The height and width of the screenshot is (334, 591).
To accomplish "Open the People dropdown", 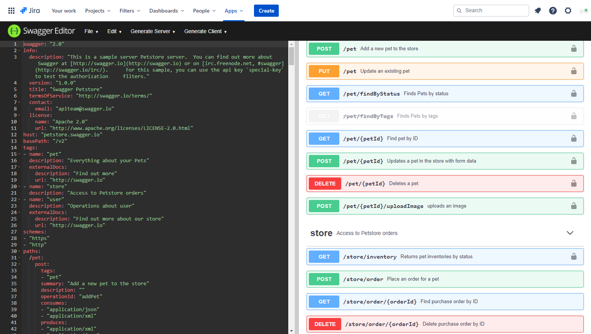I will pos(204,11).
